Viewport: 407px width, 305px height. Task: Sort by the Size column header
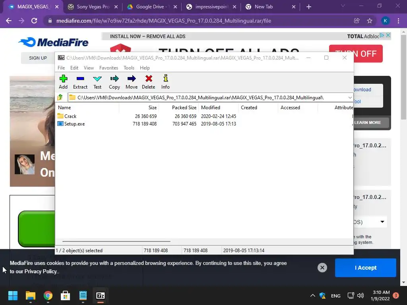coord(139,107)
